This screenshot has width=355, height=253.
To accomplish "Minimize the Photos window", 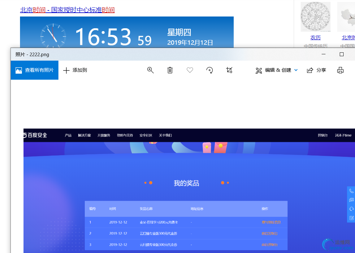I will pyautogui.click(x=324, y=54).
